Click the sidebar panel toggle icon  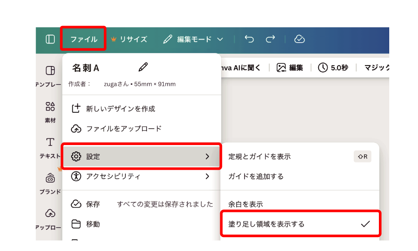click(x=50, y=39)
